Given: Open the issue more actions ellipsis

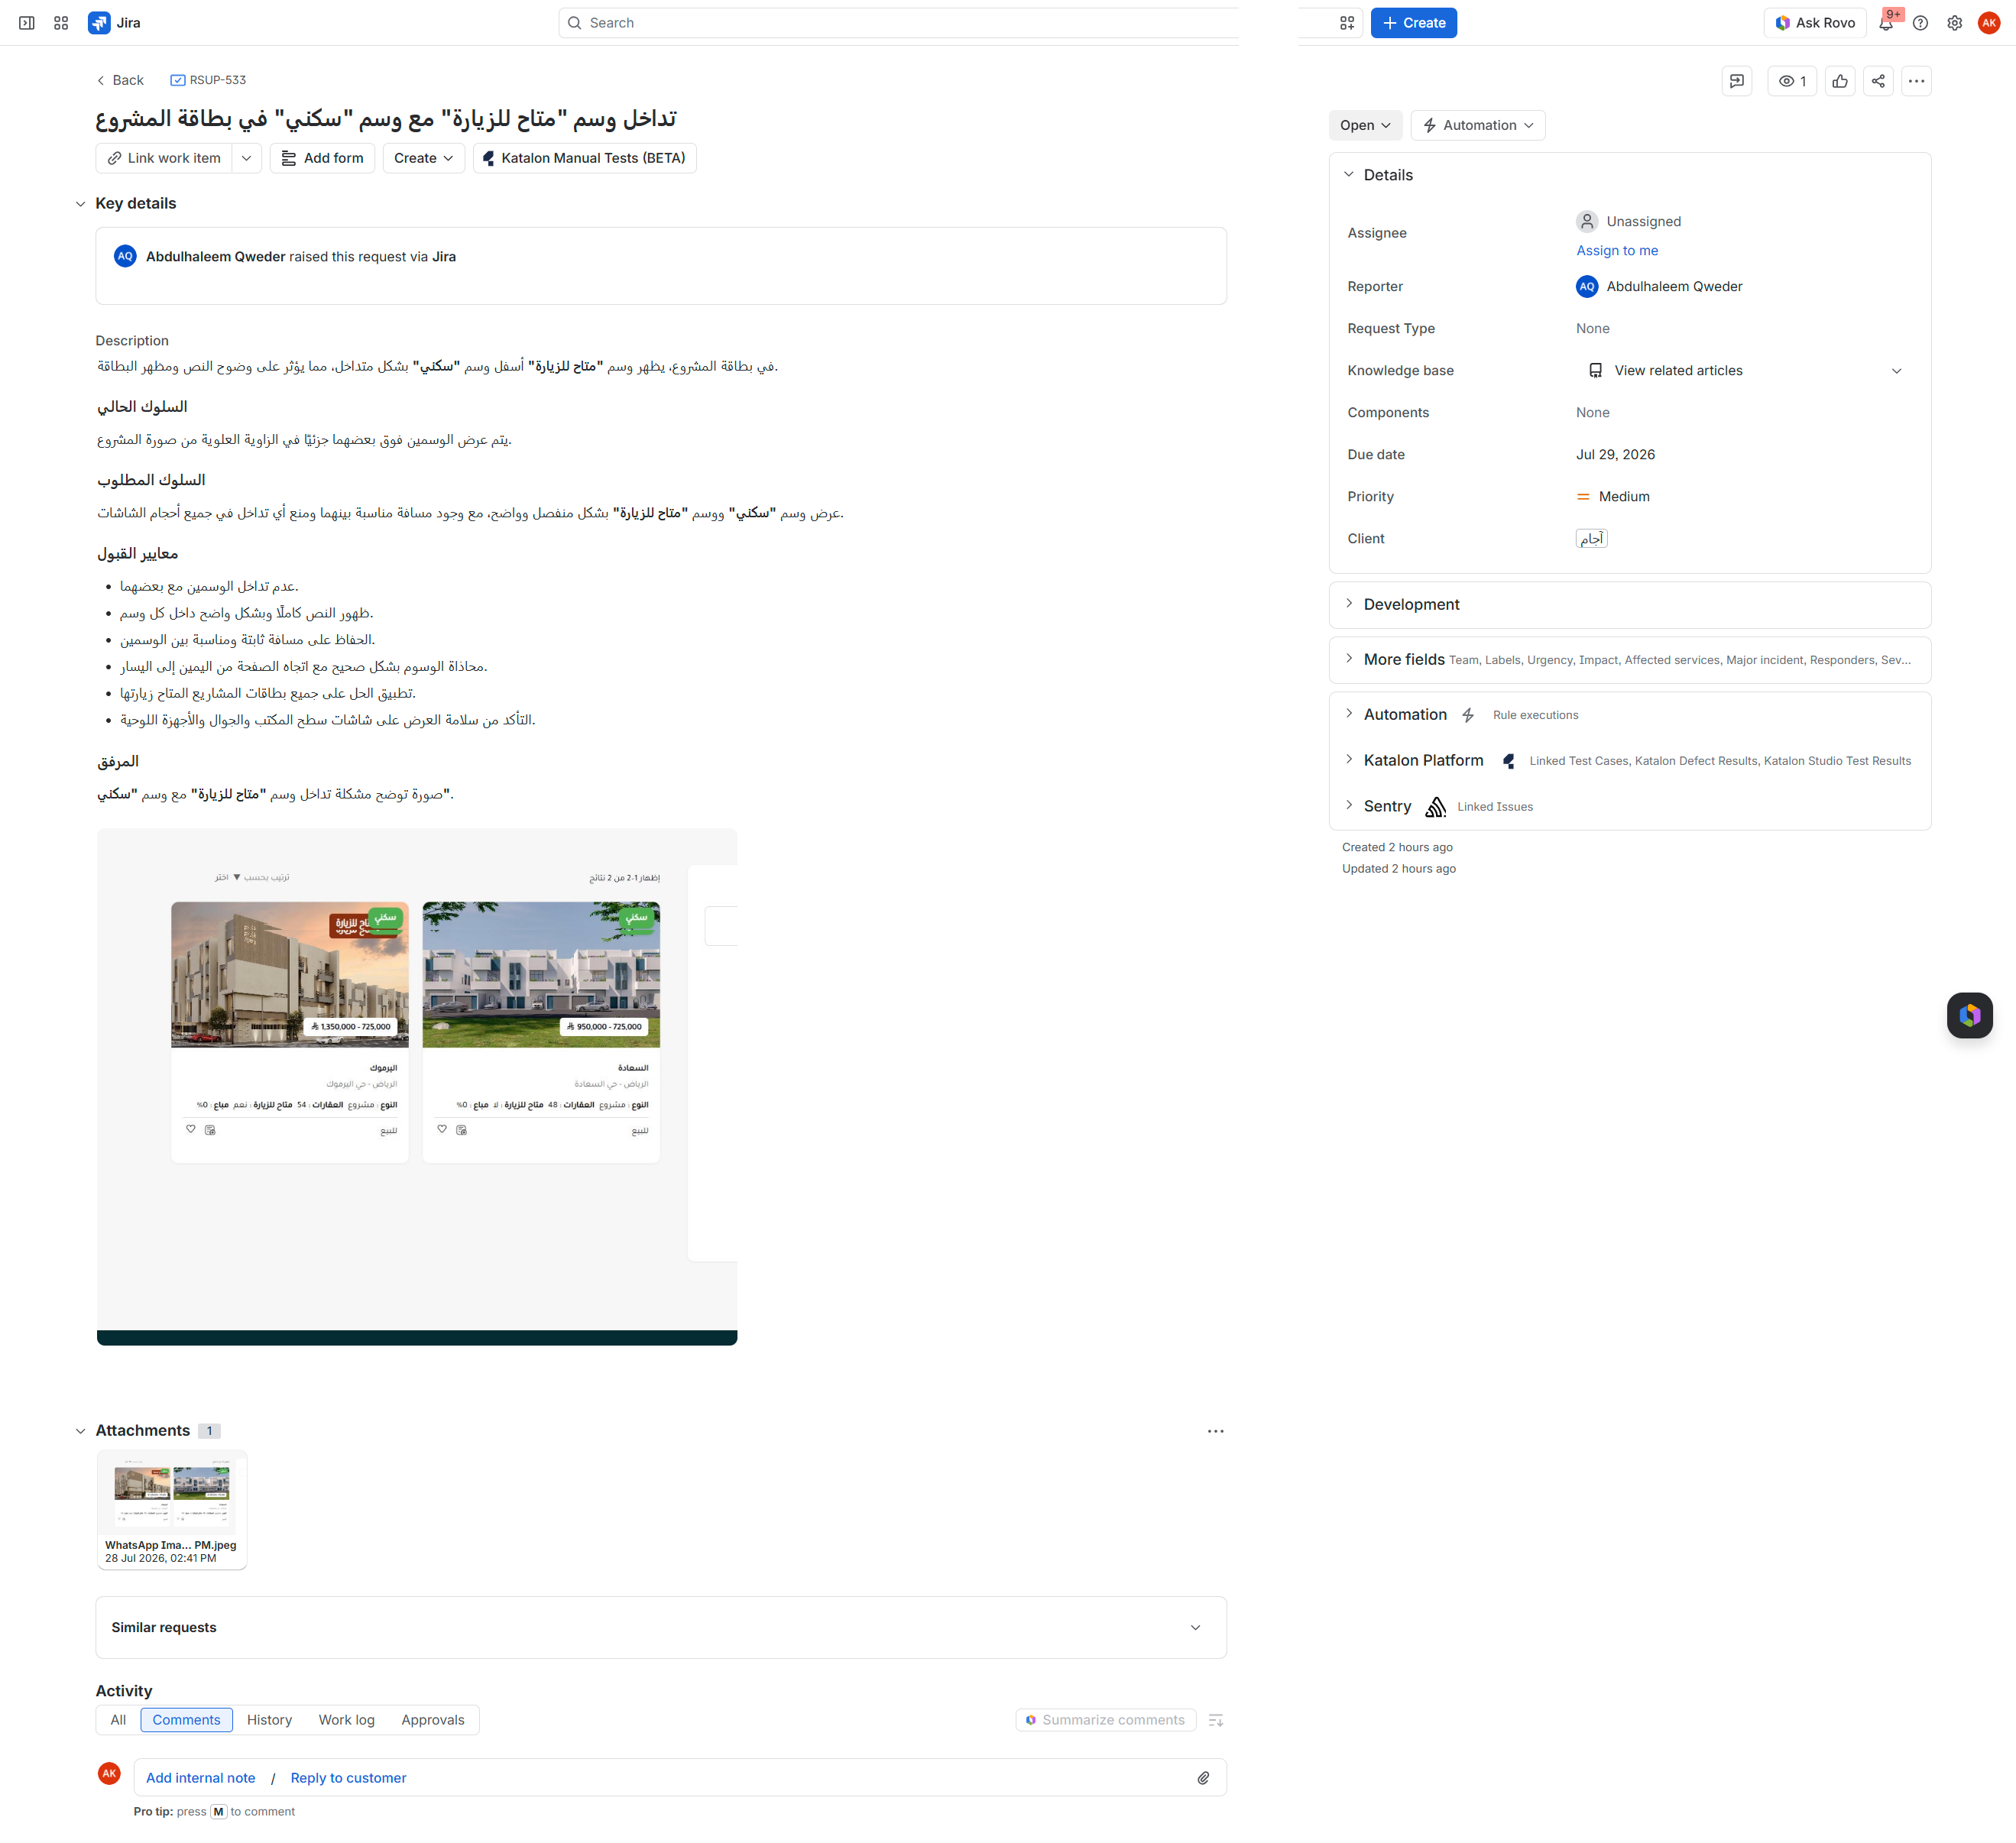Looking at the screenshot, I should (x=1916, y=81).
